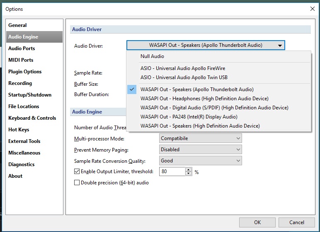The width and height of the screenshot is (320, 232).
Task: Open Prevent Memory Paging dropdown
Action: pyautogui.click(x=200, y=150)
